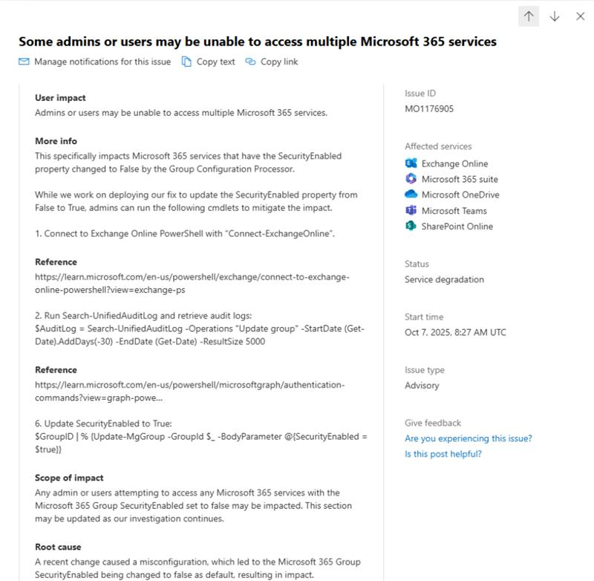Click the Exchange Online service icon
Image resolution: width=594 pixels, height=581 pixels.
pos(411,163)
